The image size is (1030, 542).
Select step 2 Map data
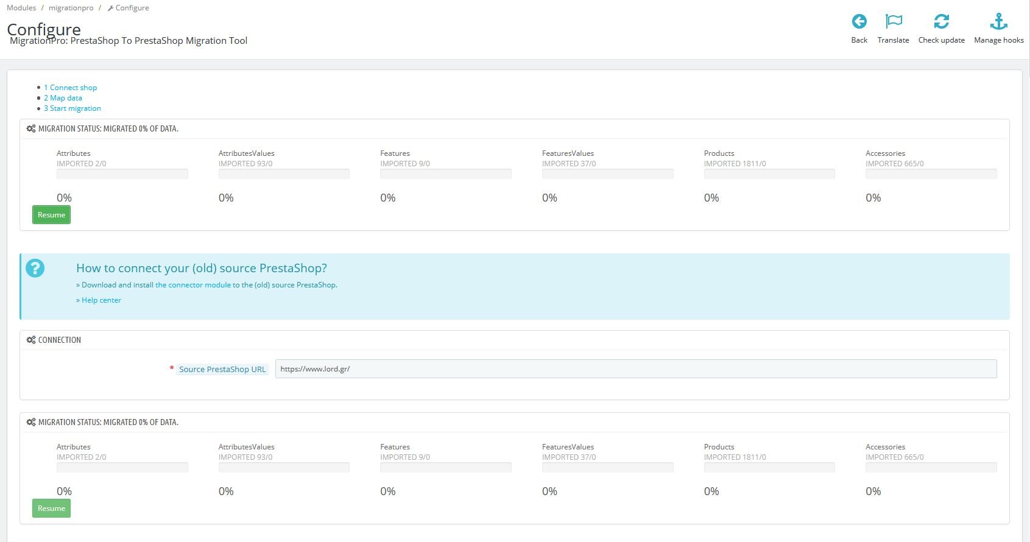(63, 98)
